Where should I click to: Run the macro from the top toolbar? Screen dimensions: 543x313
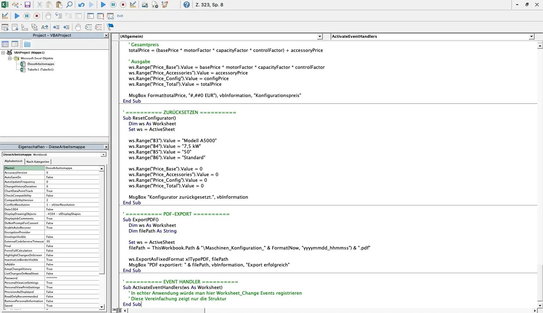click(x=103, y=5)
